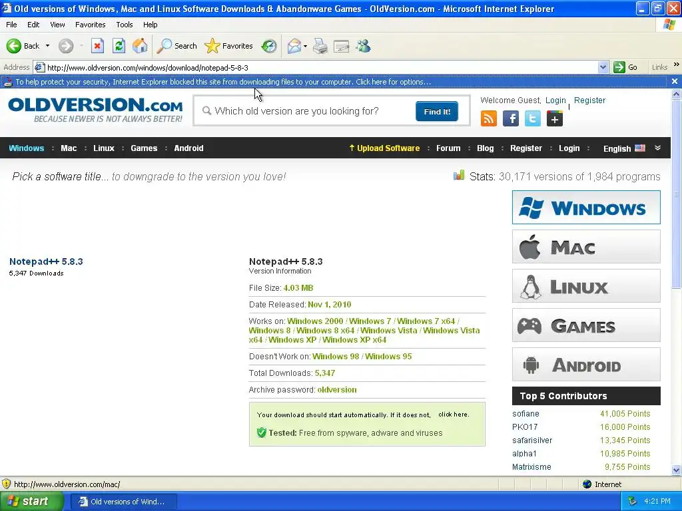This screenshot has height=511, width=682.
Task: Expand the English language selector
Action: coord(657,148)
